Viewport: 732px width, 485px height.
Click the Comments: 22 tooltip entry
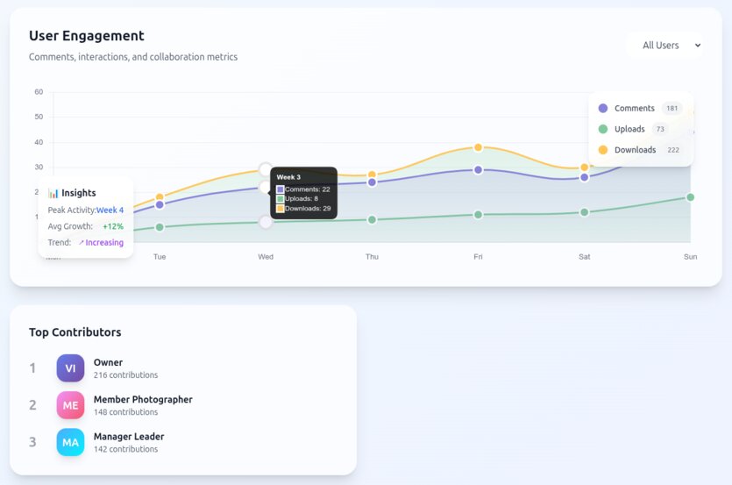303,189
